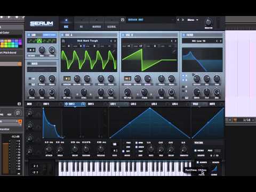256x192 pixels.
Task: Click the LFO folder preset icon
Action: (x=115, y=144)
